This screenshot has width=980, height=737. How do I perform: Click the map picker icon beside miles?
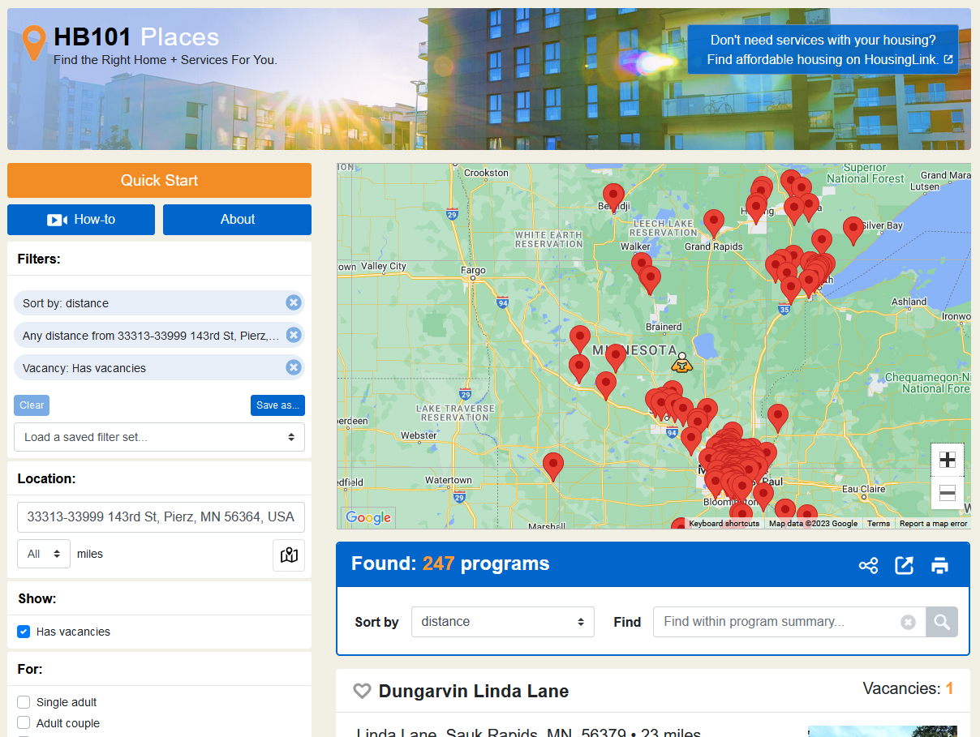pyautogui.click(x=289, y=555)
